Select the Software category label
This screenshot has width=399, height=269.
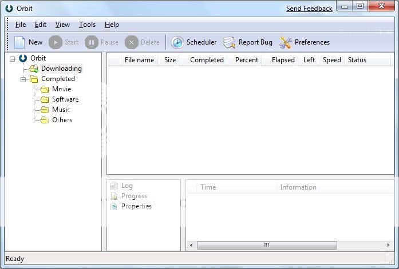coord(65,99)
